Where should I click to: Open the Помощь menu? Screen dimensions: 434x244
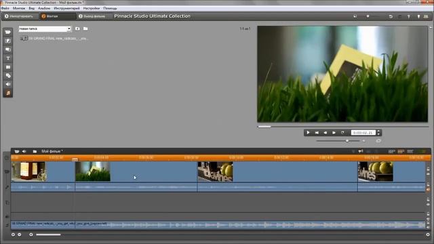(x=110, y=8)
